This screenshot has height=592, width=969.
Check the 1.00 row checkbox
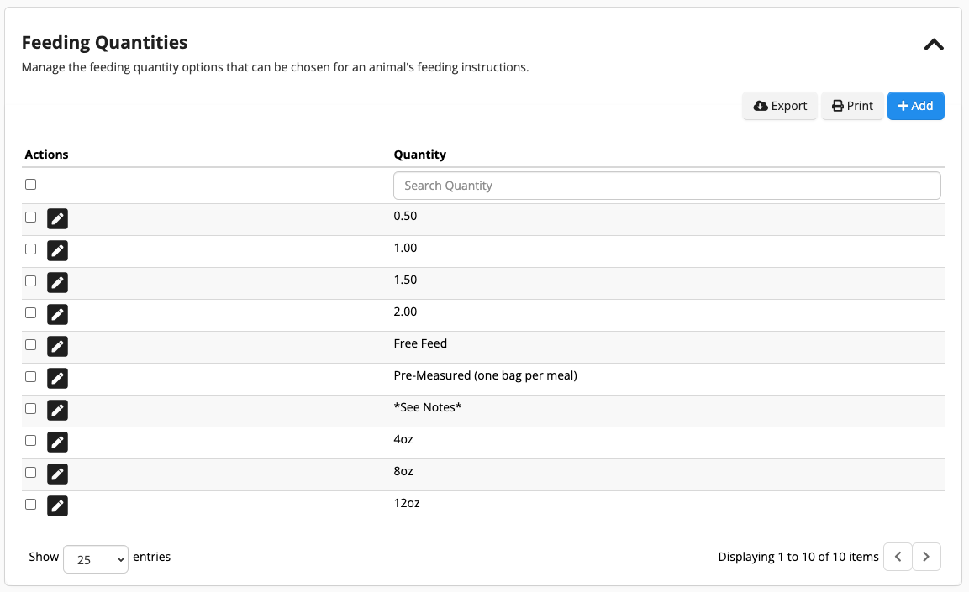31,249
